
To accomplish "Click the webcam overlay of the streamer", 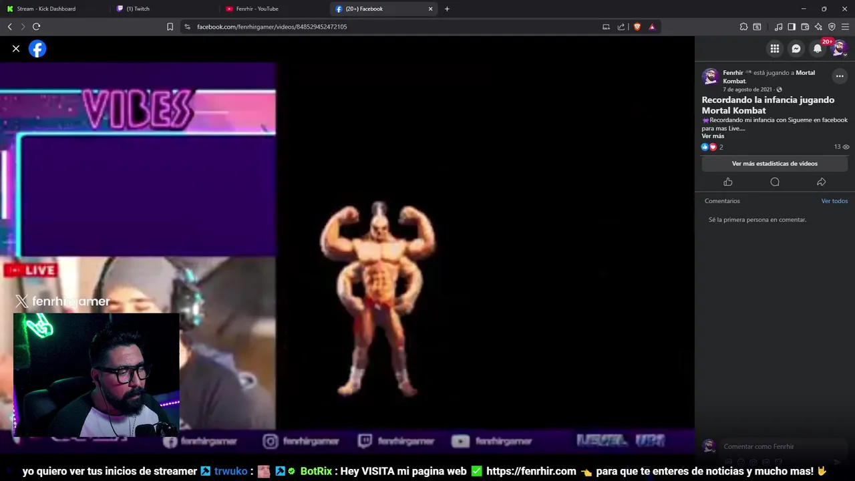I will point(96,374).
